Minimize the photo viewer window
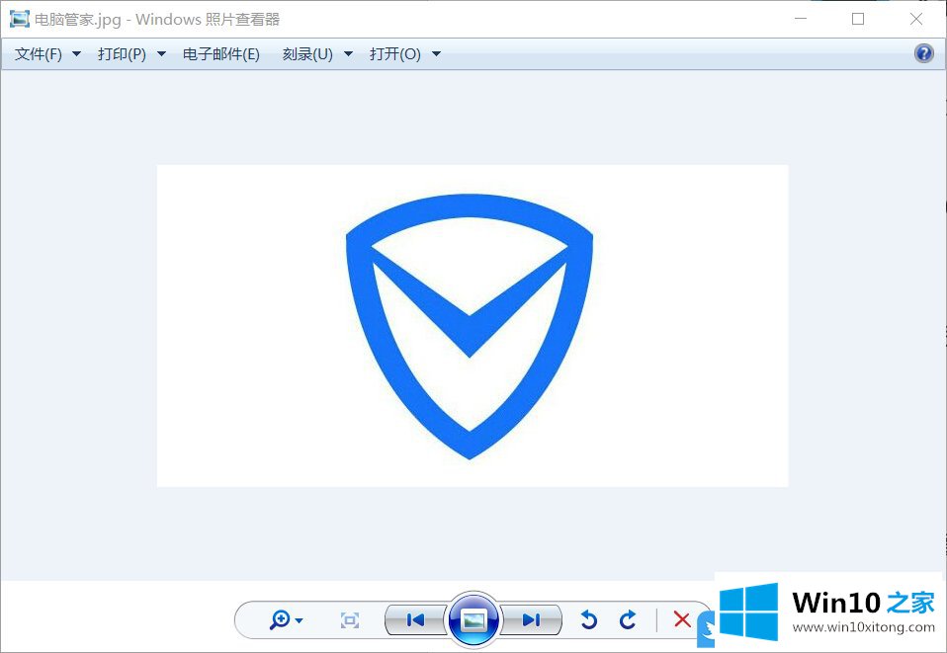 pos(801,19)
